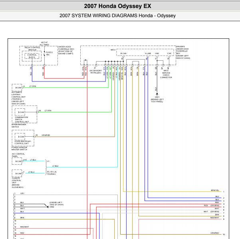Click 'LT GRN' label on pin 4 wire
Viewport: 240px width, 239px height.
[33, 86]
